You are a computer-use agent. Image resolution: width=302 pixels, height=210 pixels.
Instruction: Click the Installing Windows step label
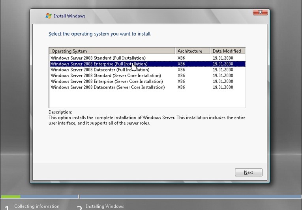point(105,206)
